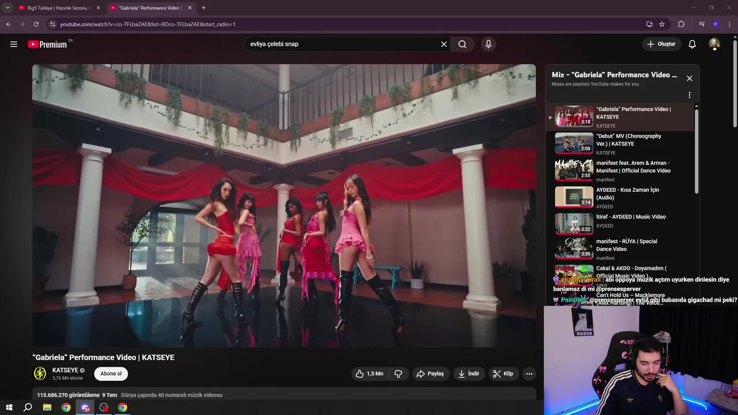Close the Mix playlist panel
Image resolution: width=738 pixels, height=415 pixels.
pos(690,78)
